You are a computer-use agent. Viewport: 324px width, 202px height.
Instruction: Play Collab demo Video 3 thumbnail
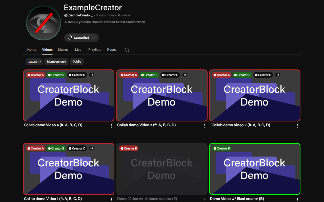point(162,95)
